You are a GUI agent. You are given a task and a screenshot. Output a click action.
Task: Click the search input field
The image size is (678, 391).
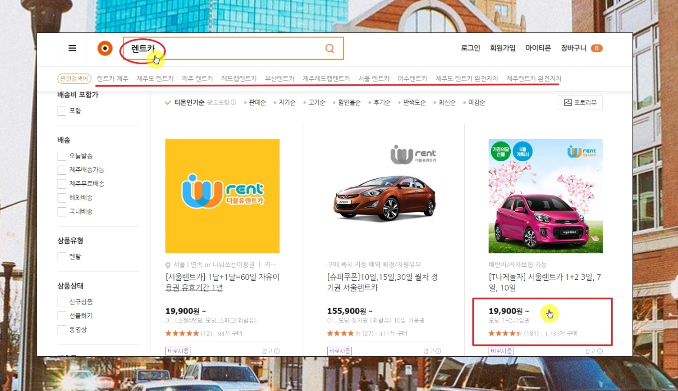(x=233, y=48)
